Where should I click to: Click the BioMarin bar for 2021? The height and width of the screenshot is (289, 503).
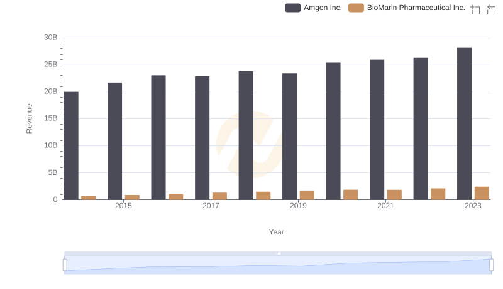coord(394,195)
